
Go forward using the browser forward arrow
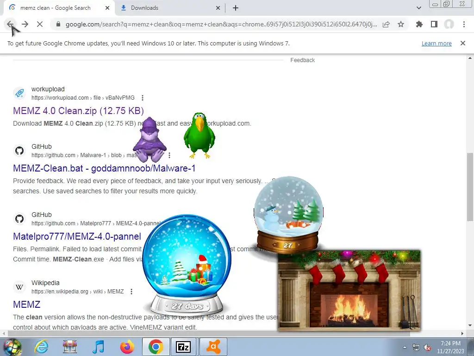click(x=25, y=24)
